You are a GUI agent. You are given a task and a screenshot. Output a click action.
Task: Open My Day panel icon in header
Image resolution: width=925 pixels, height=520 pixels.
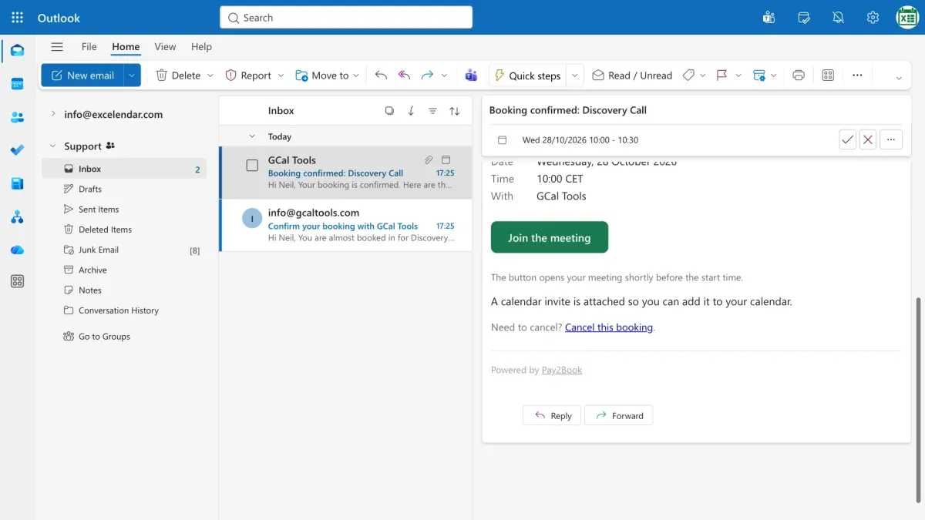(804, 18)
